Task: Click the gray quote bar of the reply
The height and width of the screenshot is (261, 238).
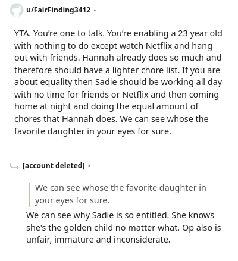Action: [30, 194]
